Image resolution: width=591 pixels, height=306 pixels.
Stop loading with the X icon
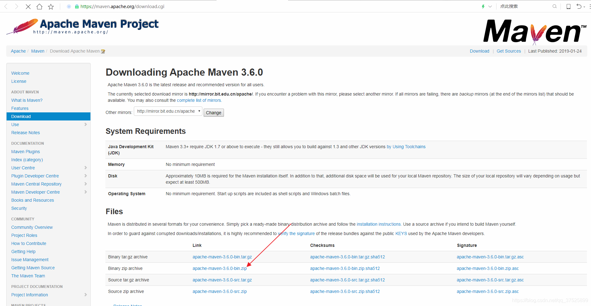coord(28,7)
